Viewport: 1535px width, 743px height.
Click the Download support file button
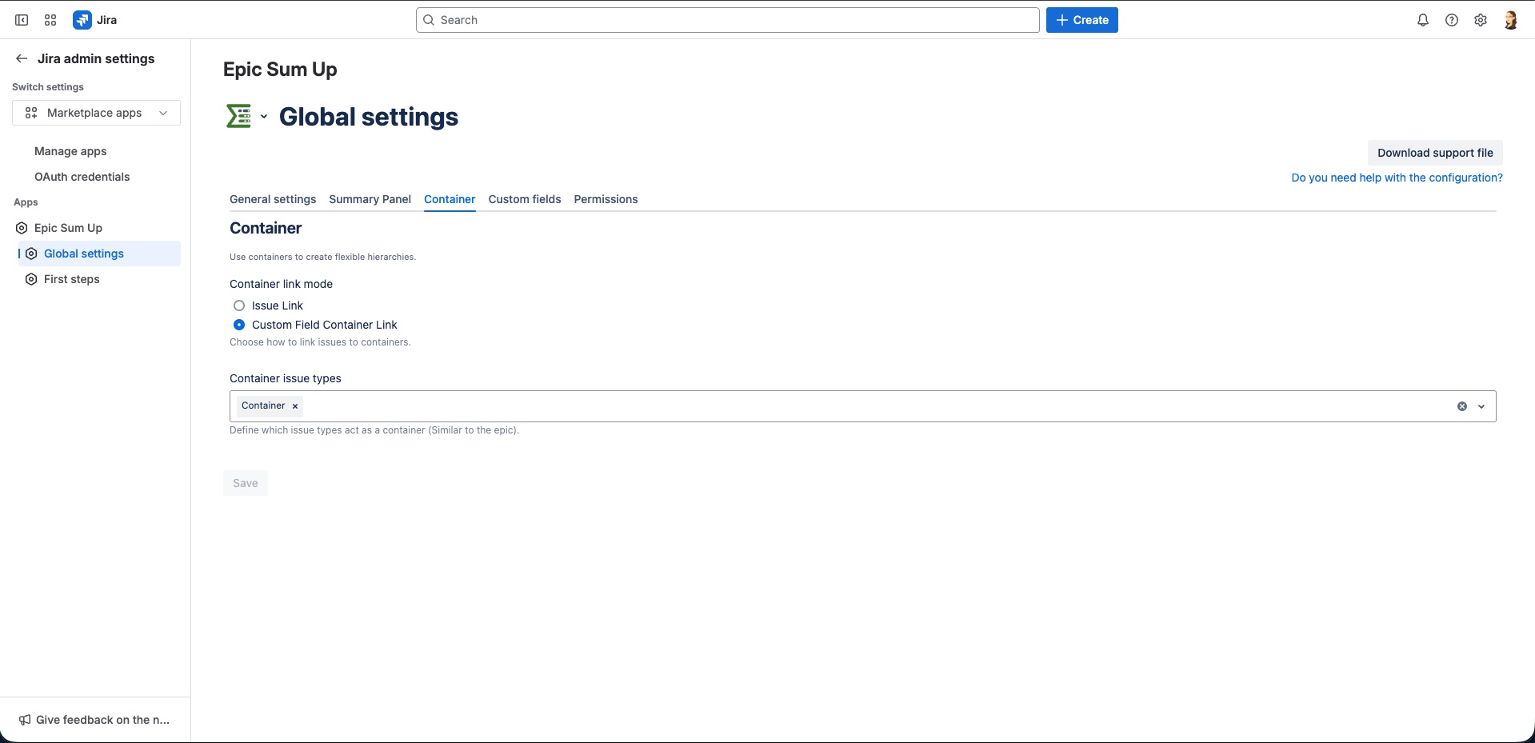pyautogui.click(x=1434, y=153)
